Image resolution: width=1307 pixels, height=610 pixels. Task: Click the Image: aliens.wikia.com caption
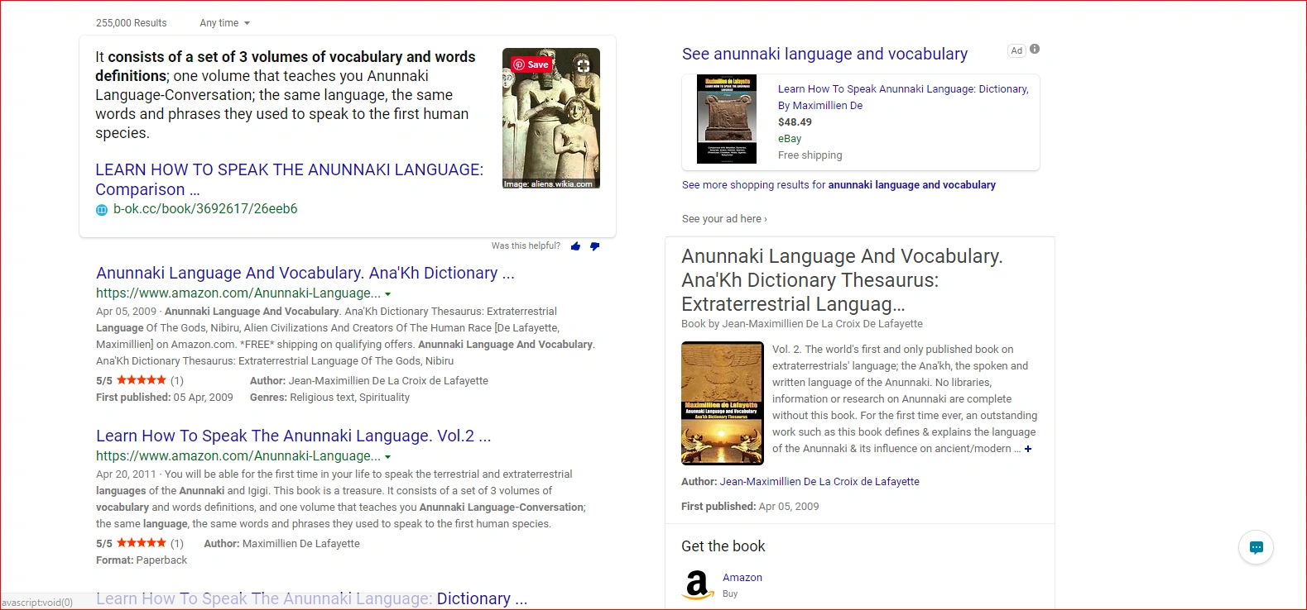pos(548,184)
